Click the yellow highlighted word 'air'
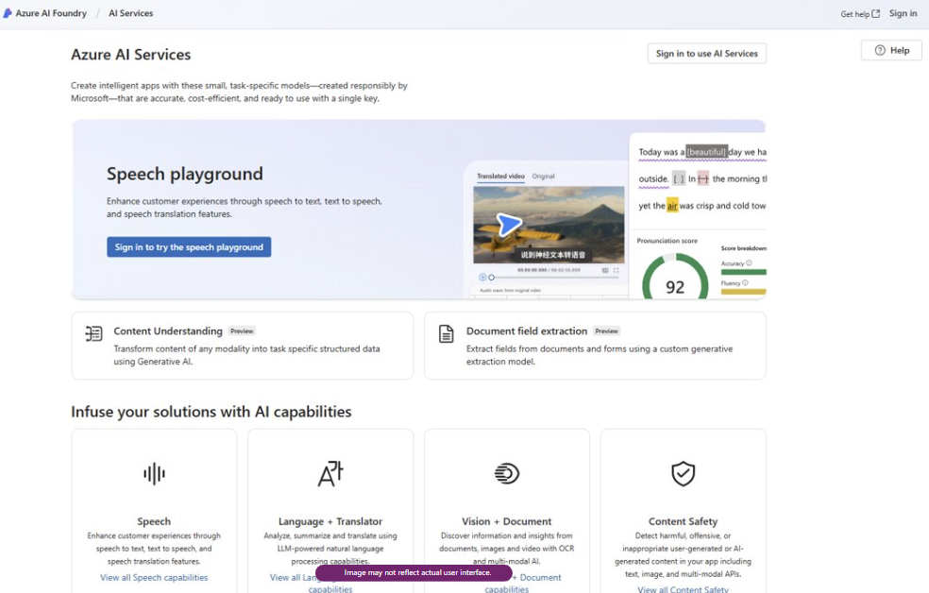929x593 pixels. (x=672, y=206)
